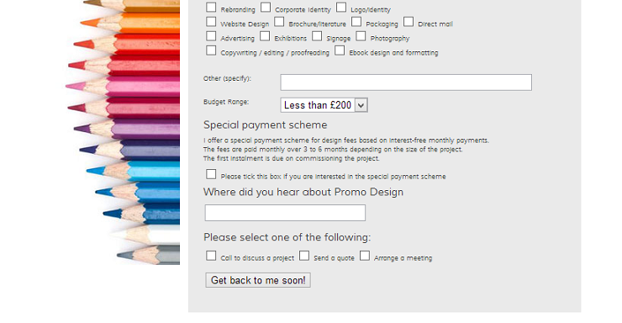Click into the Other (specify) text field
622x323 pixels.
tap(406, 82)
